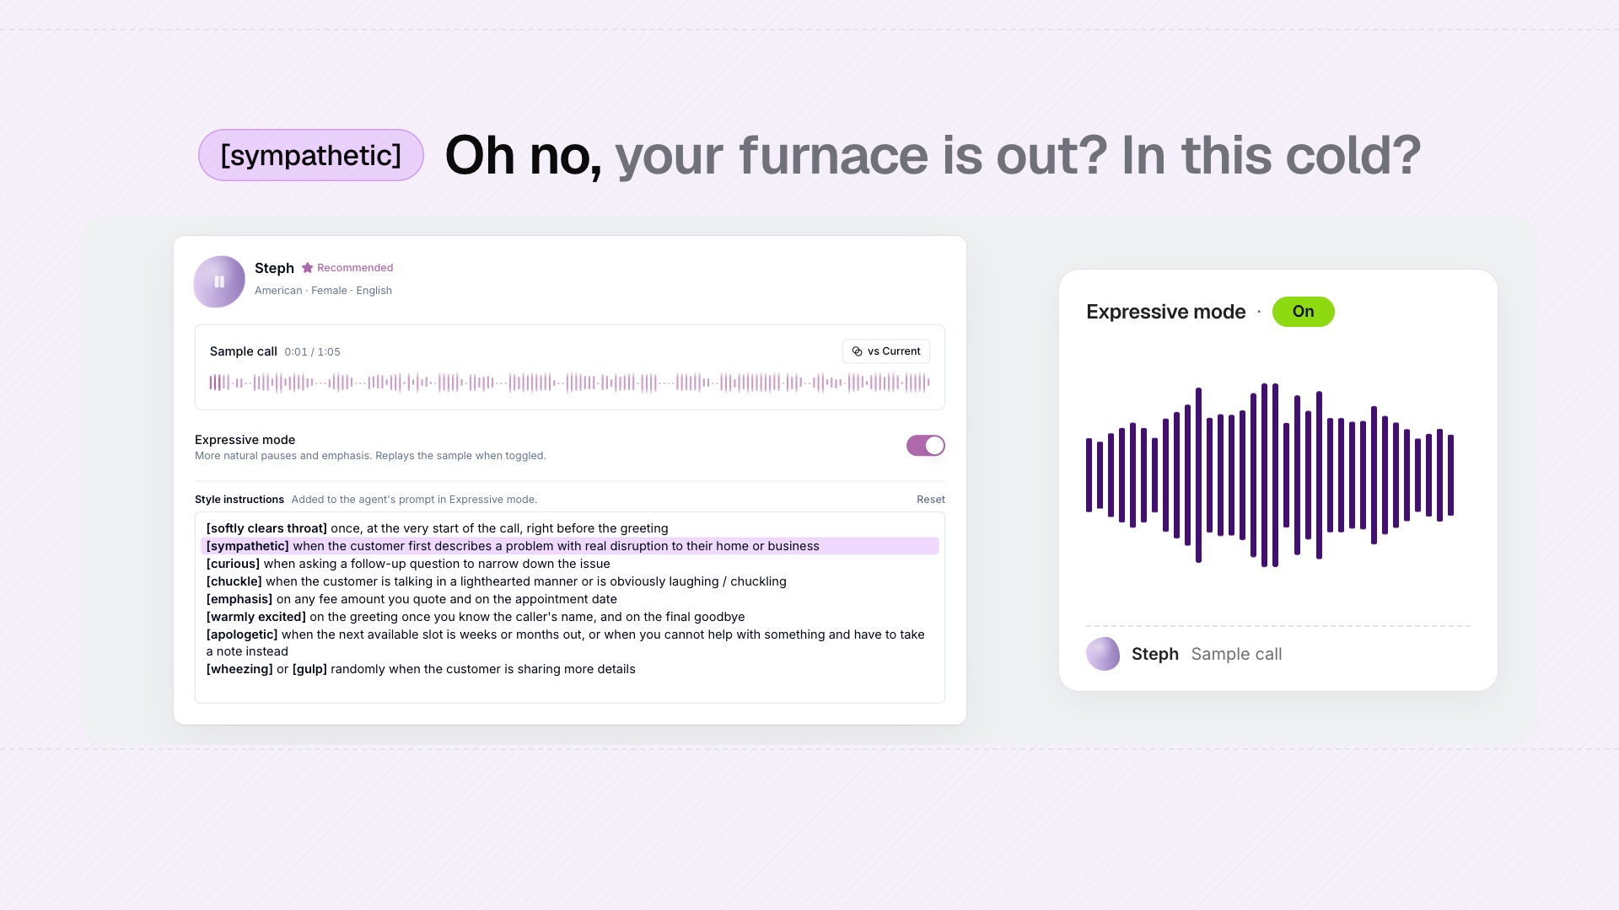Click the Sample call label beside the Steph orb
Screen dimensions: 1619x910
pyautogui.click(x=1236, y=654)
